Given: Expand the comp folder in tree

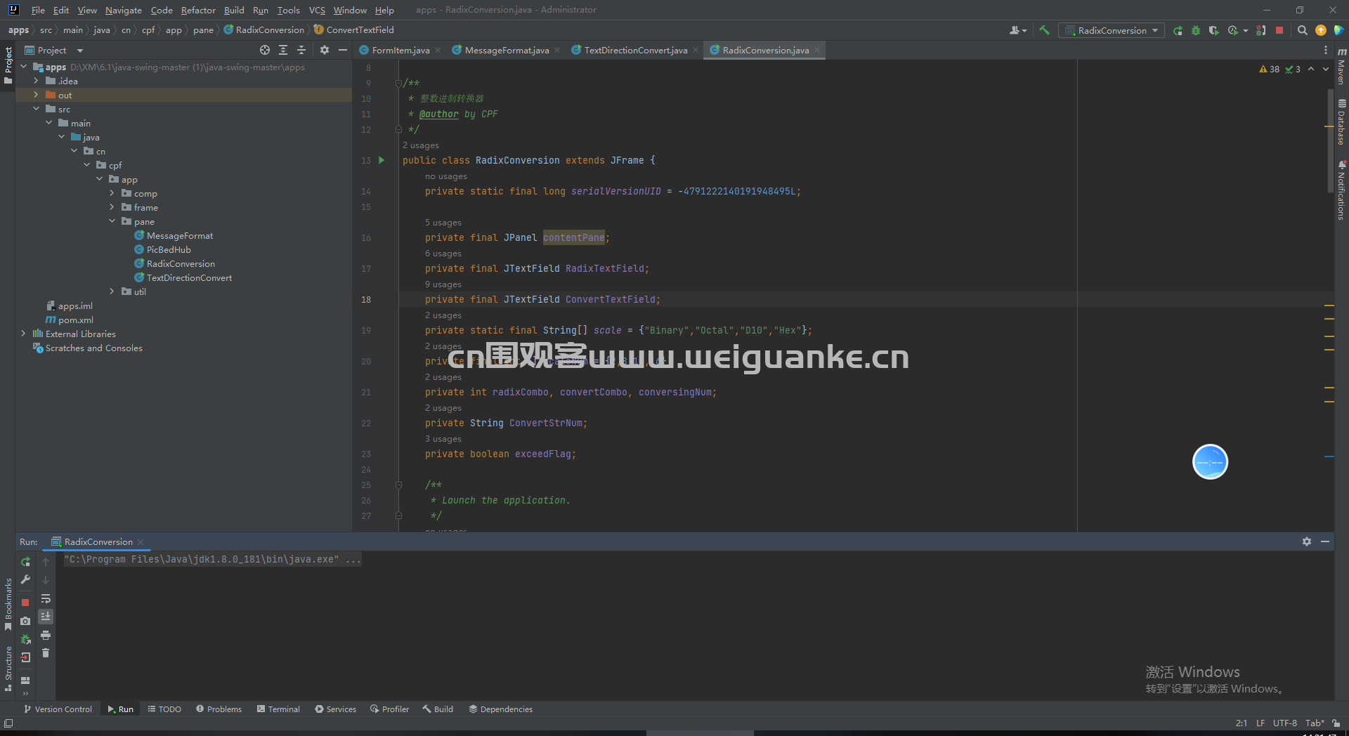Looking at the screenshot, I should click(x=112, y=193).
